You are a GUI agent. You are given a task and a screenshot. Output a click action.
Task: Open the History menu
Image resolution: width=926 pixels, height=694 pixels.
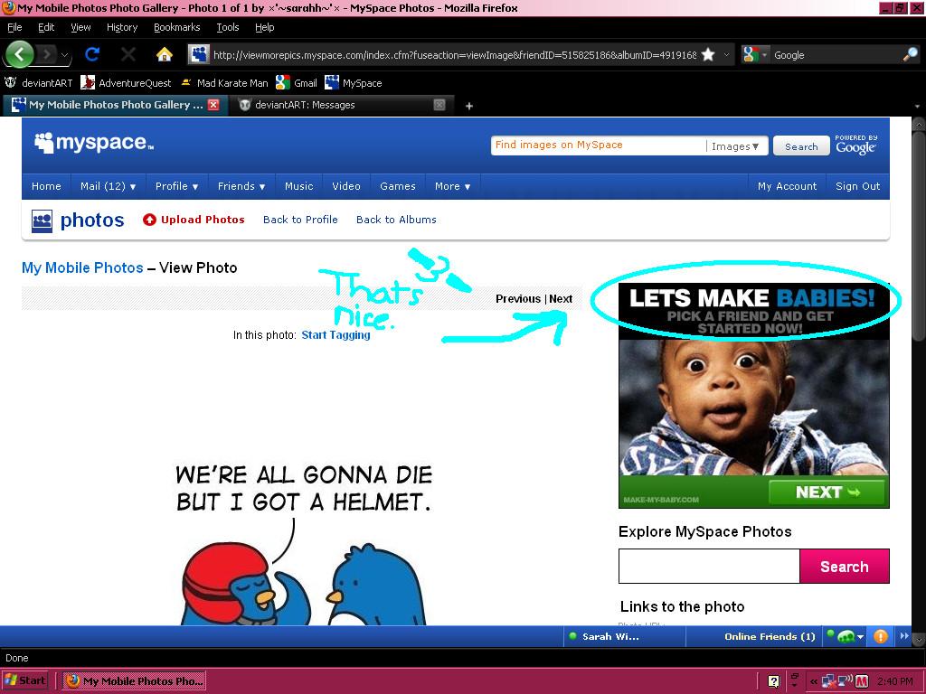(122, 27)
